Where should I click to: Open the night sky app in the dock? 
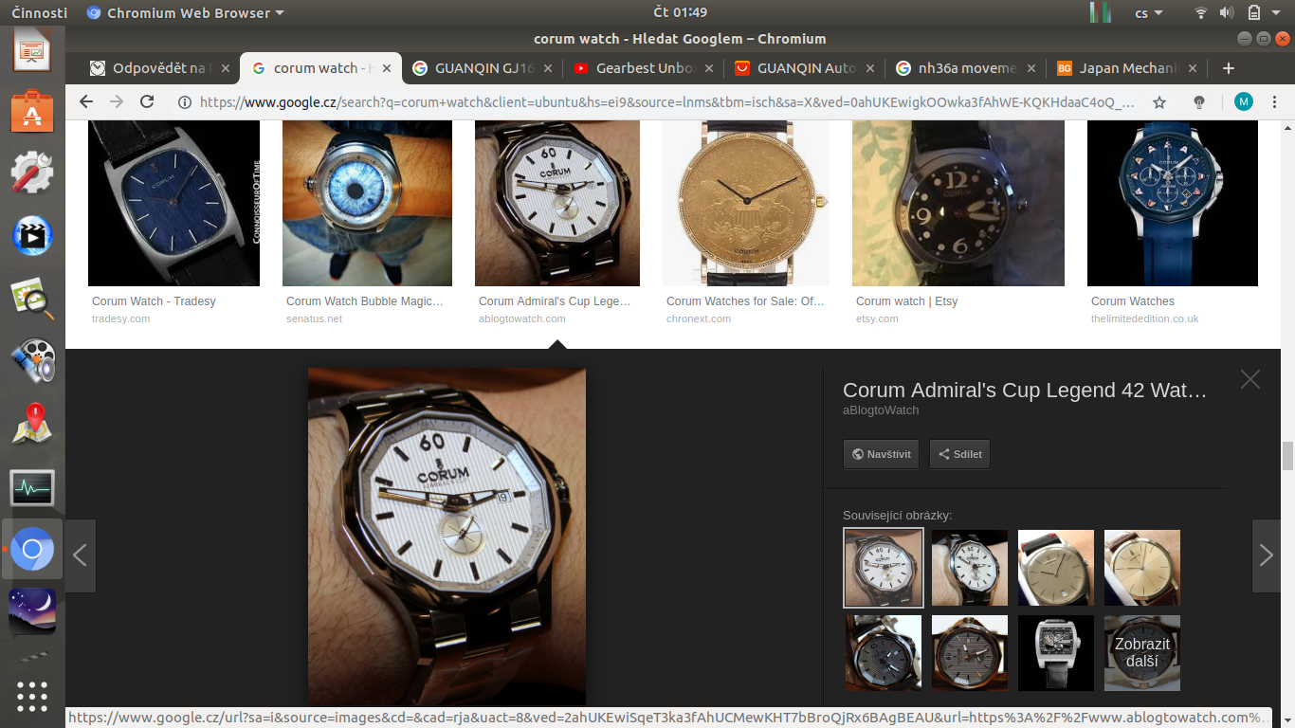coord(32,611)
